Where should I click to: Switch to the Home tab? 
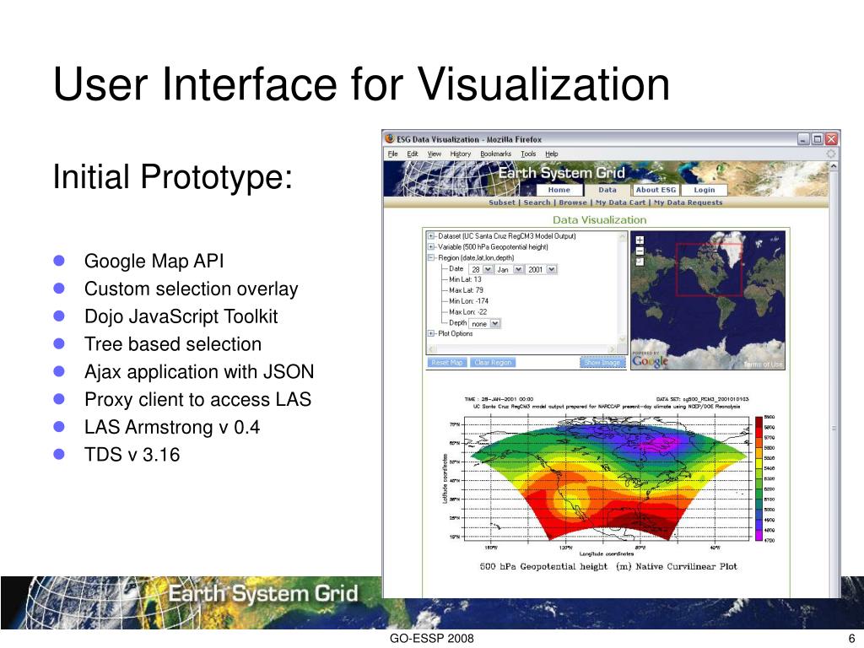[x=559, y=190]
